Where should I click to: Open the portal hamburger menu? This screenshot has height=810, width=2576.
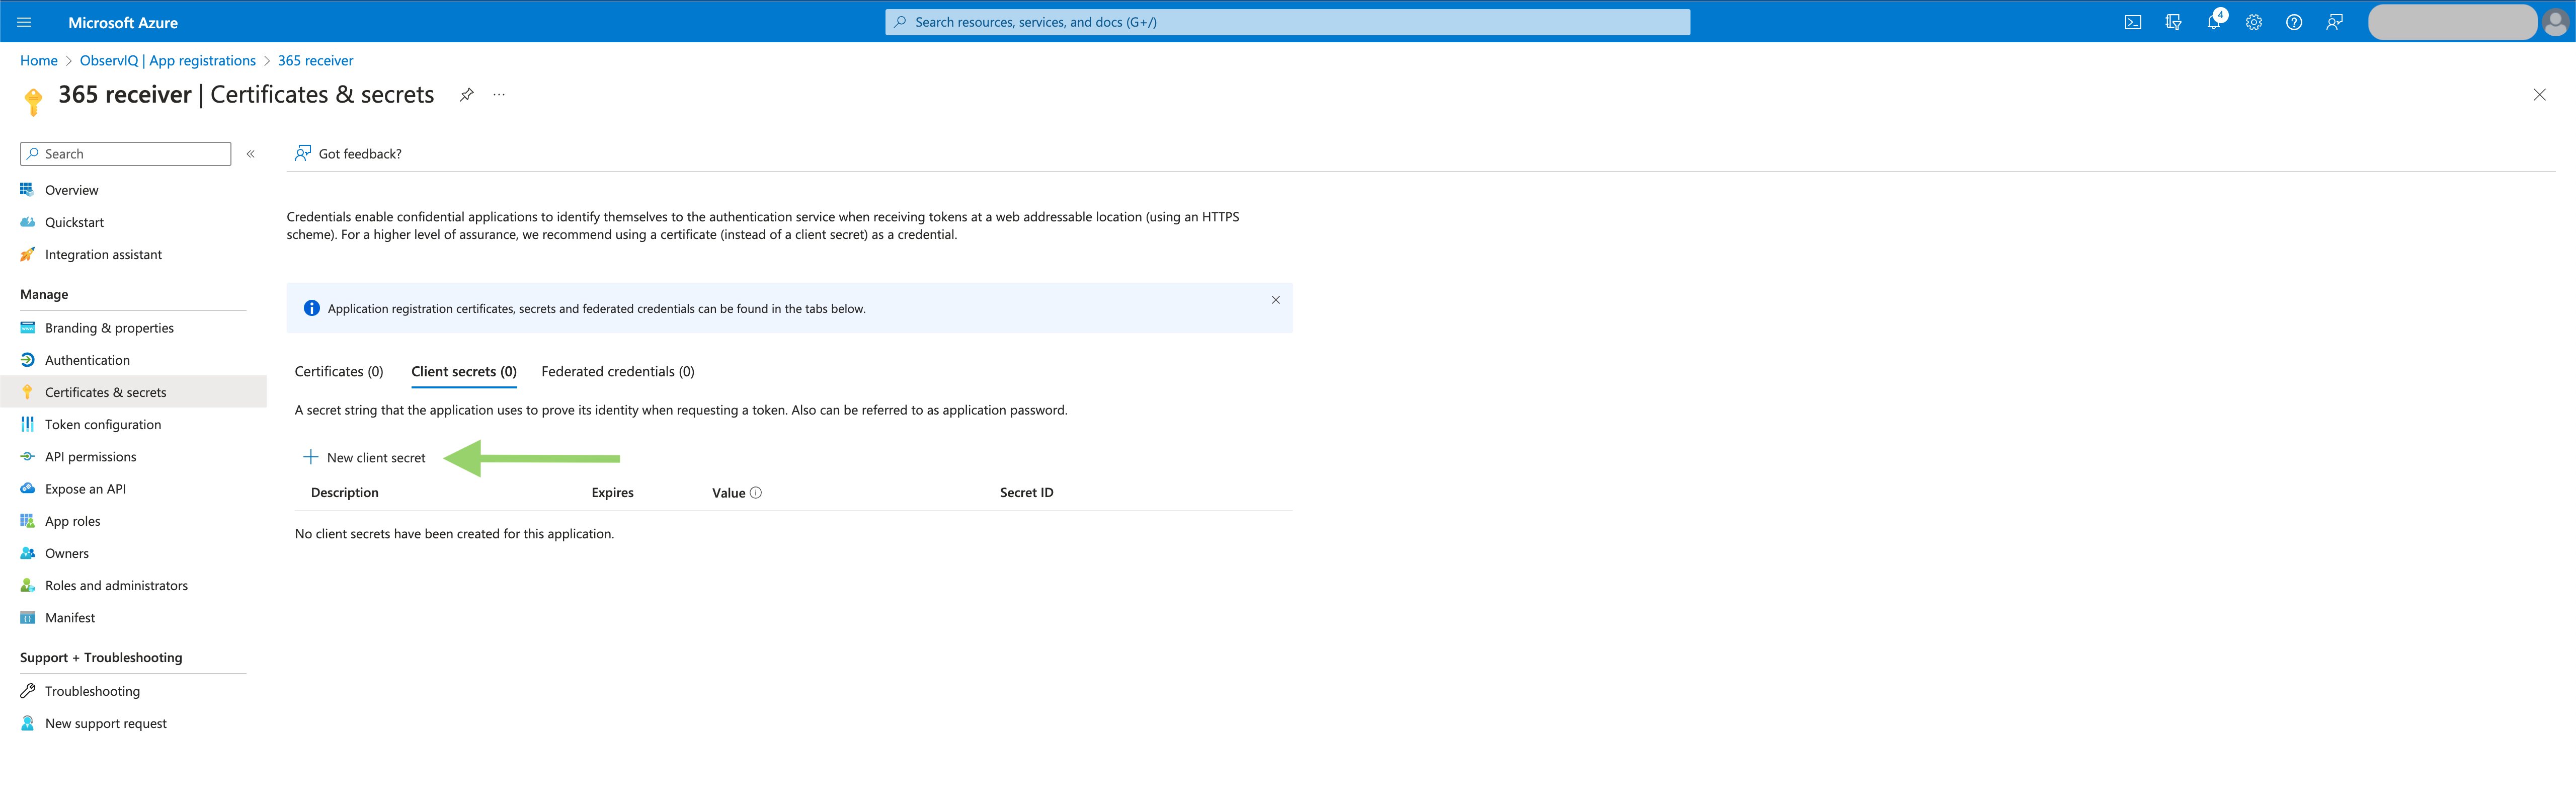24,21
